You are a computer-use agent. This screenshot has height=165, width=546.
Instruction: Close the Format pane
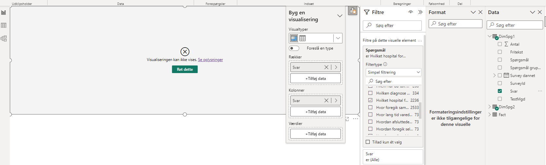click(480, 12)
